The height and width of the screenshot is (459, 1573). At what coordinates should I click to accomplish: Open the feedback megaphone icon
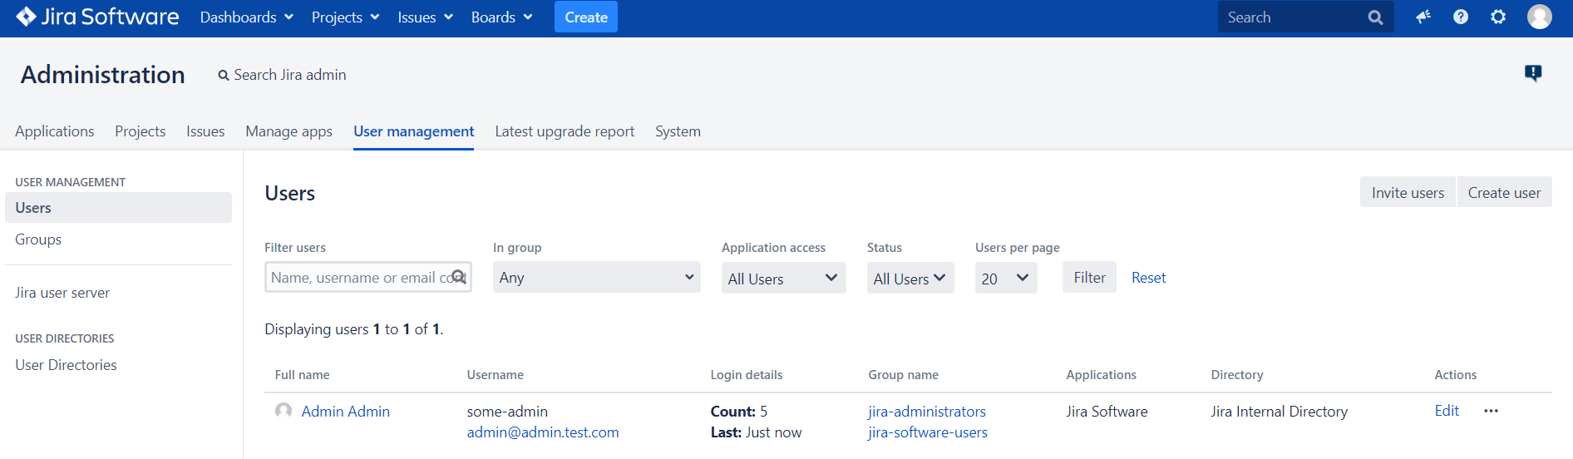point(1423,17)
